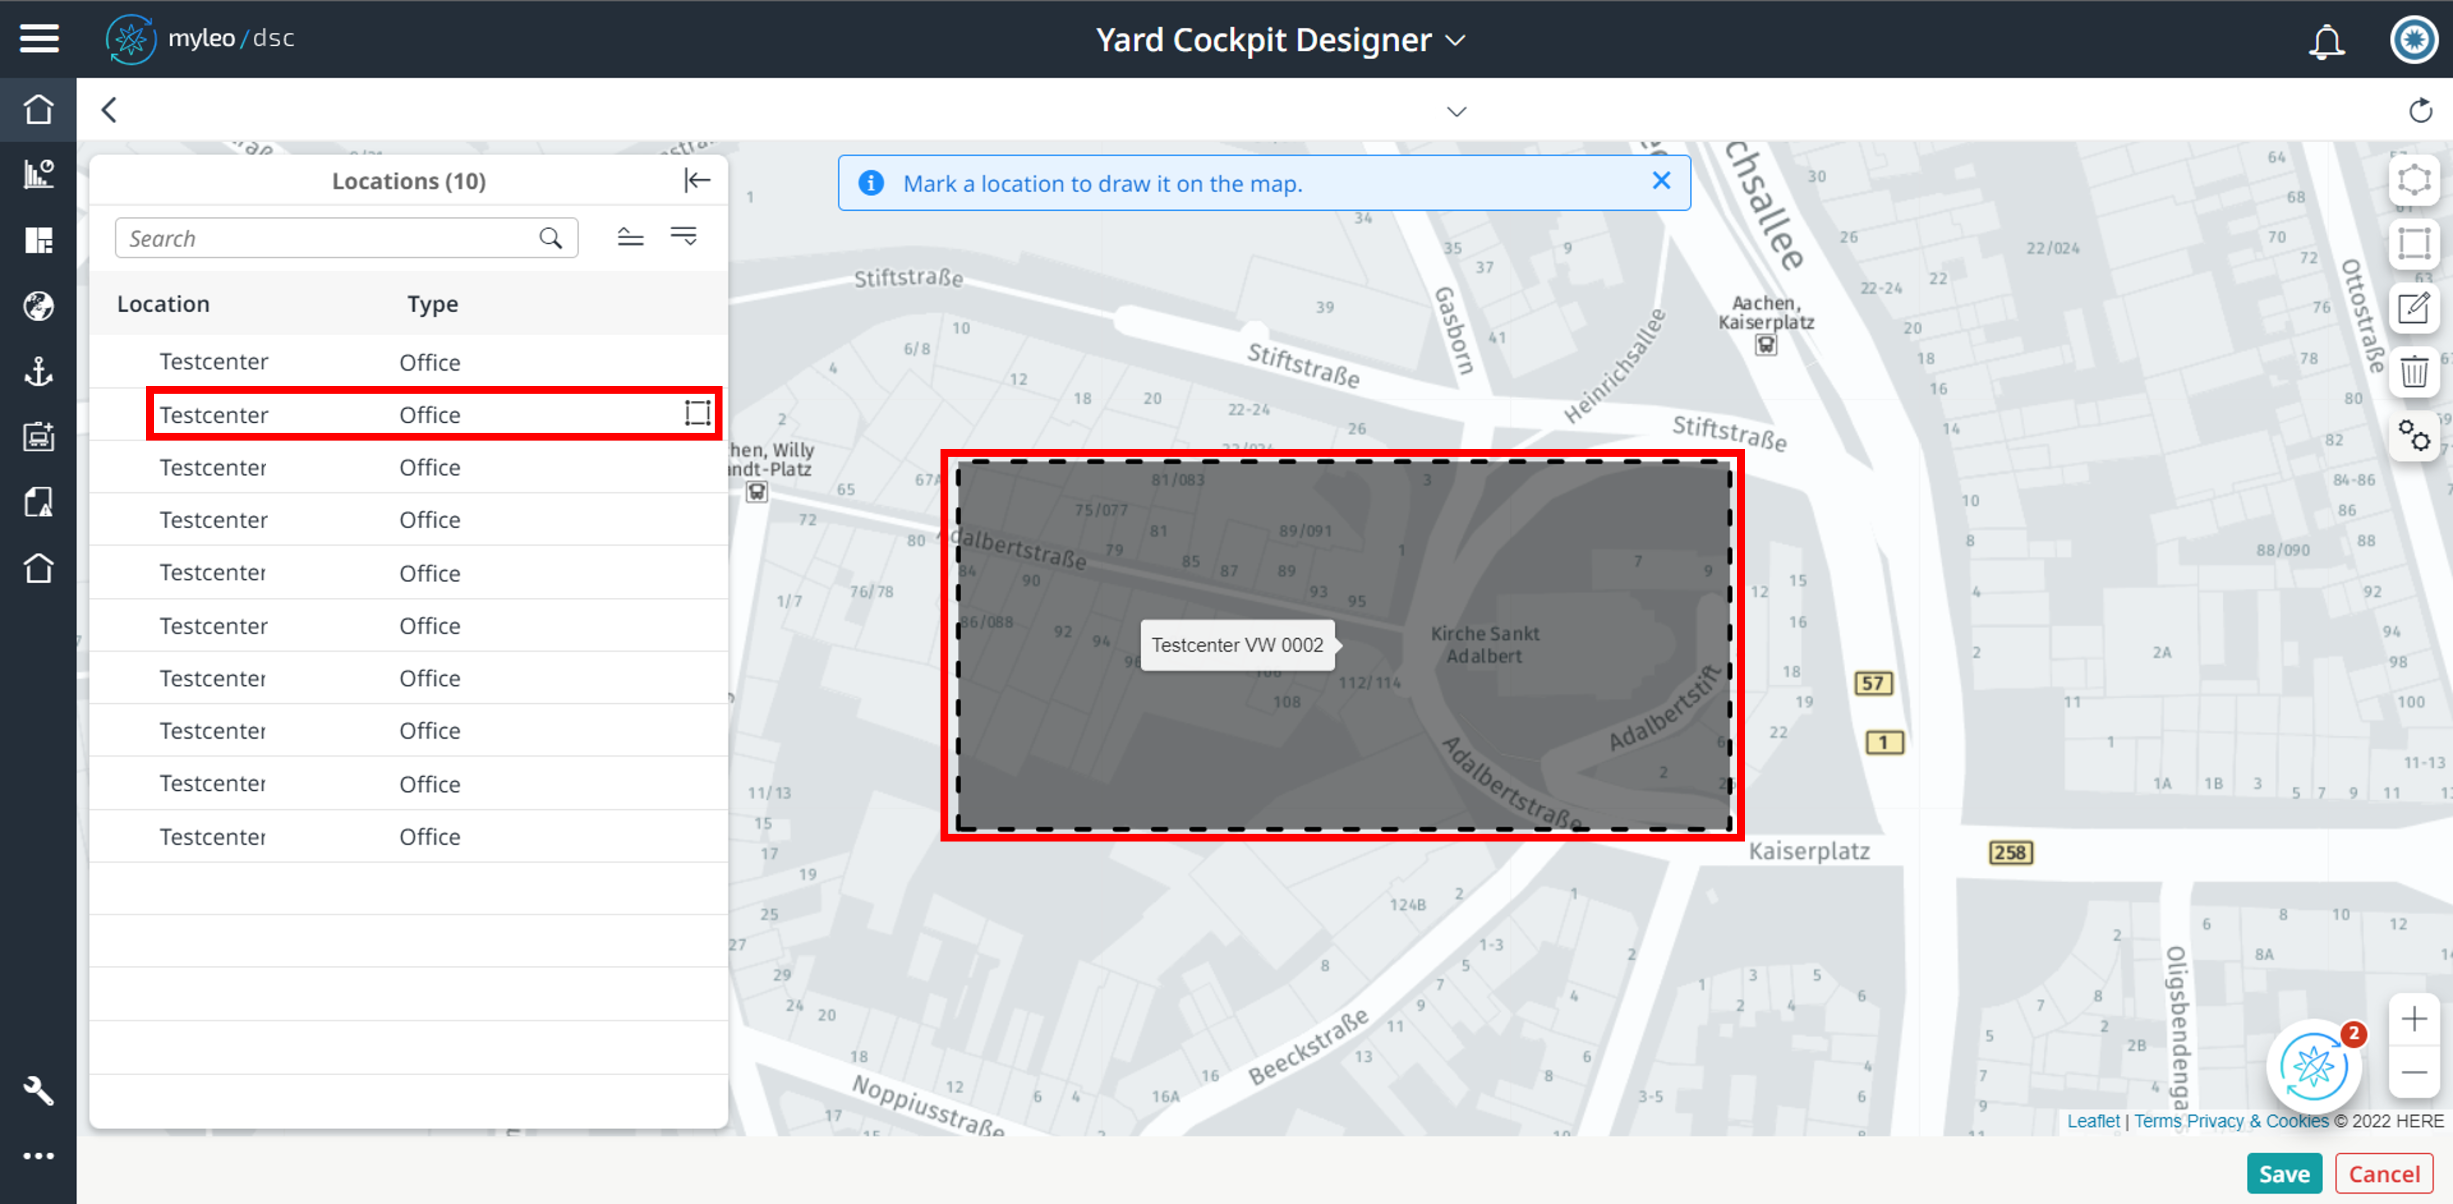Open more options ellipsis in sidebar

38,1155
